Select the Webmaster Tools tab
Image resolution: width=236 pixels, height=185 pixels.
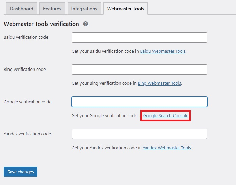[125, 9]
